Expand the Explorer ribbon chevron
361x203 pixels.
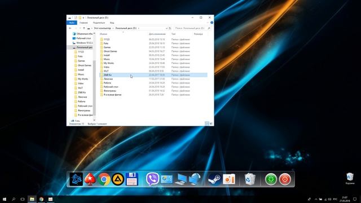coord(208,23)
